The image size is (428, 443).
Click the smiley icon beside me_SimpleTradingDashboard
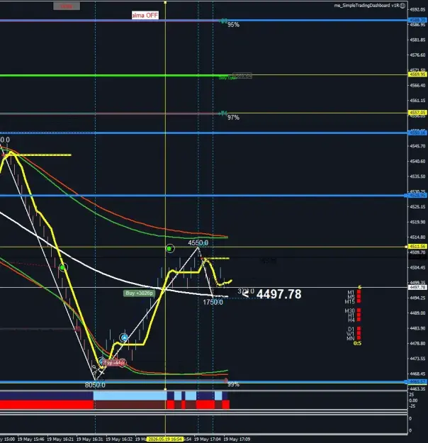403,6
